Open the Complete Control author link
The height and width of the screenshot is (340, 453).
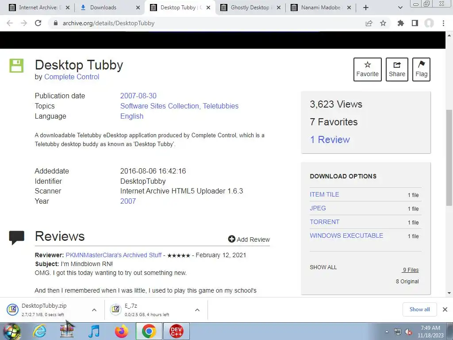(72, 77)
